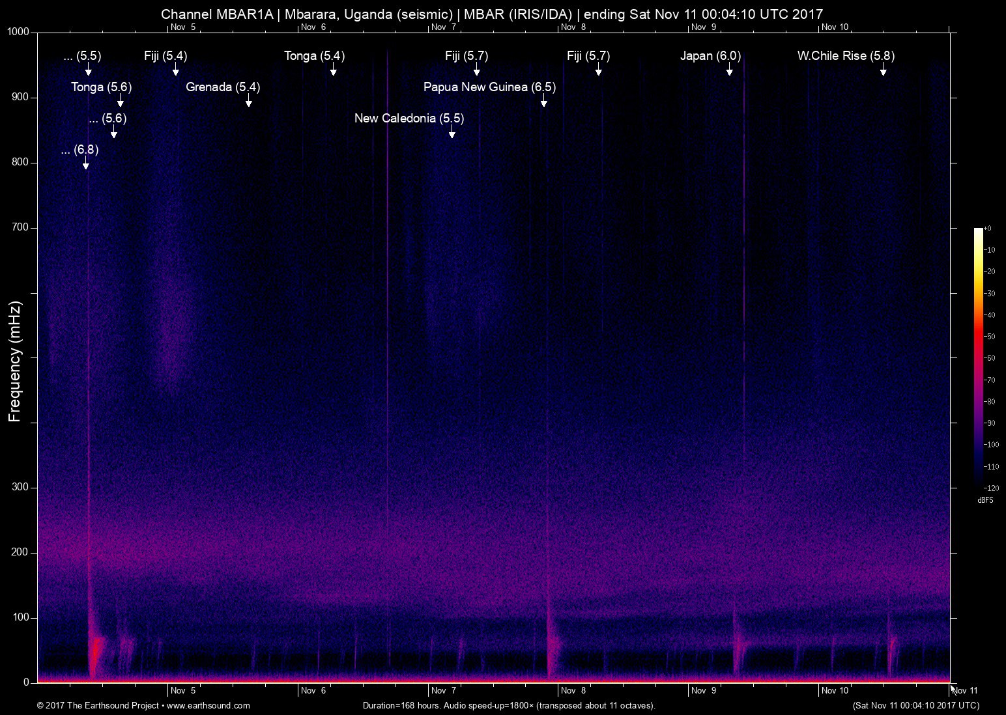The height and width of the screenshot is (715, 1006).
Task: Click the unnamed (5.5) event label
Action: (x=82, y=56)
